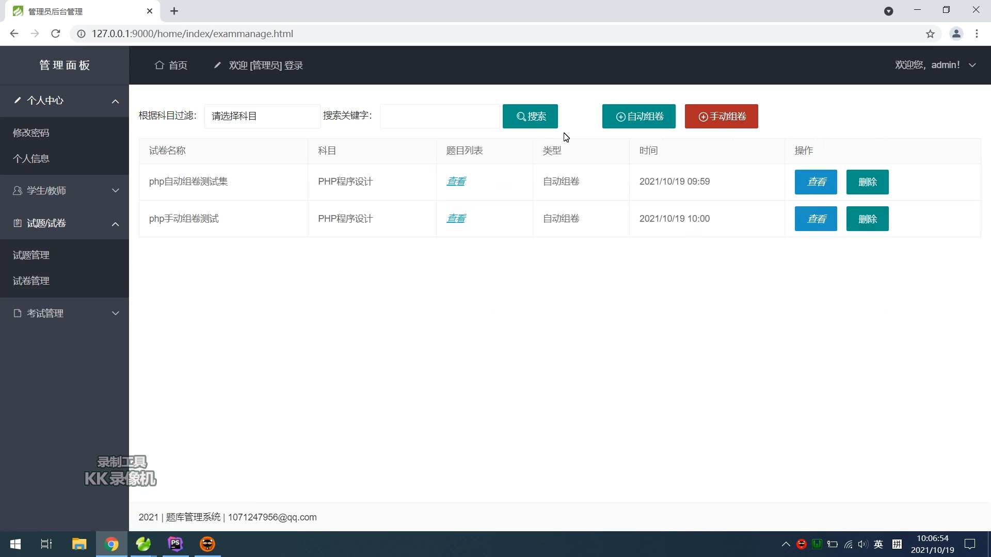Click the 自动组卷 button

(639, 116)
